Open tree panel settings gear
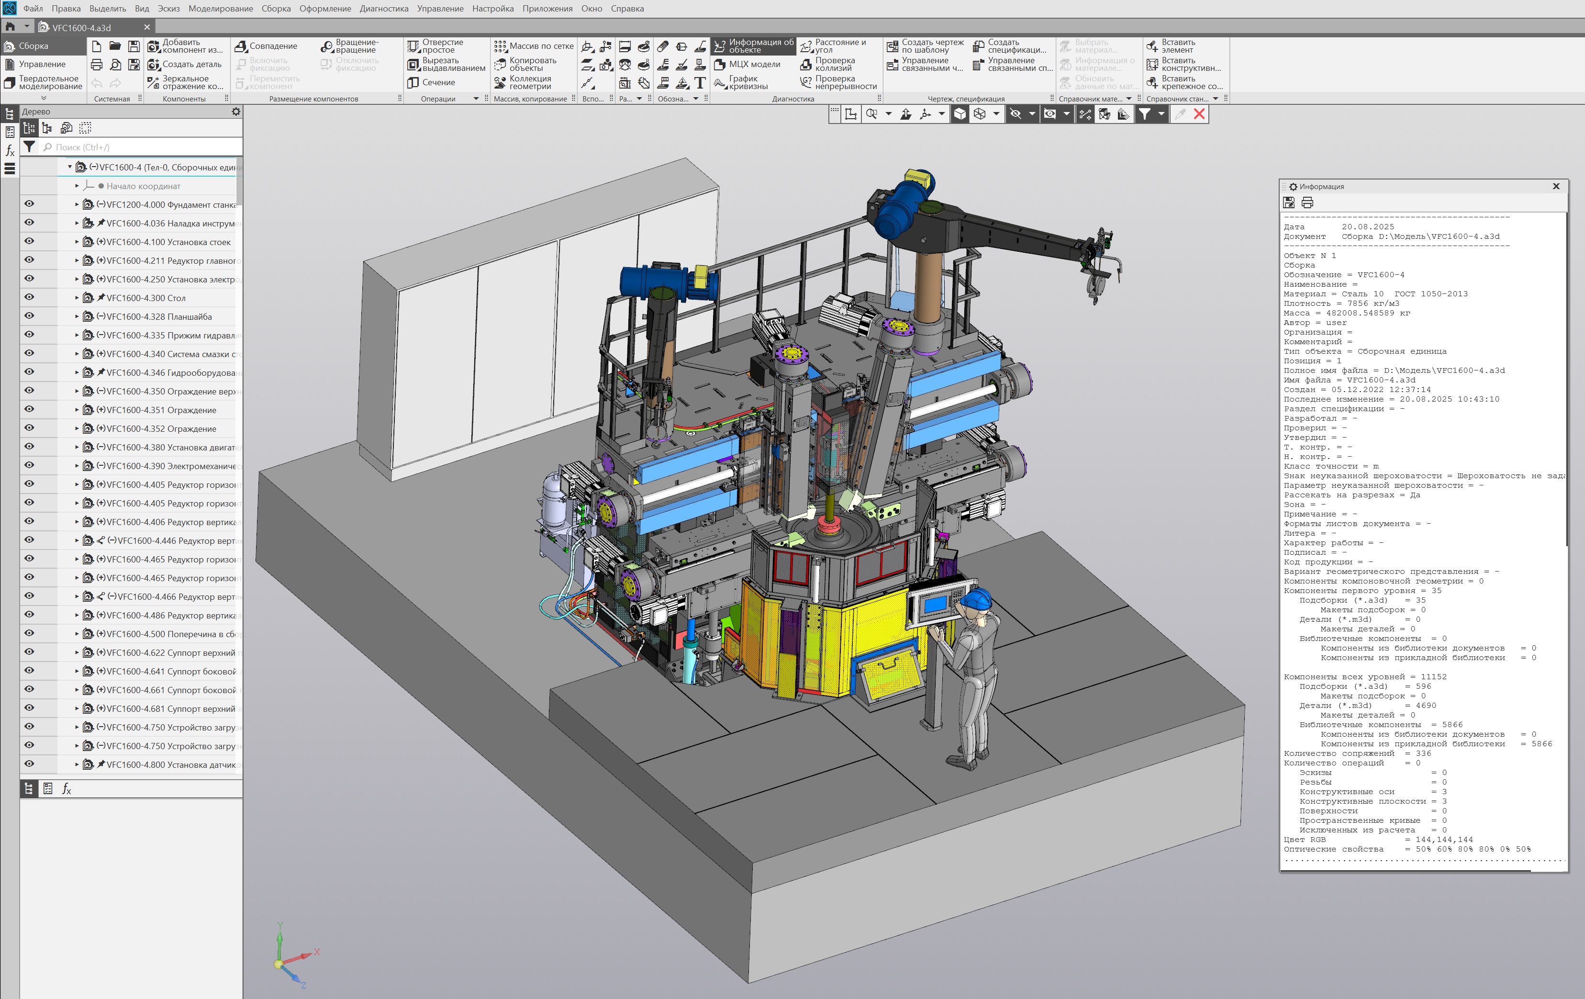This screenshot has width=1585, height=999. [x=235, y=112]
